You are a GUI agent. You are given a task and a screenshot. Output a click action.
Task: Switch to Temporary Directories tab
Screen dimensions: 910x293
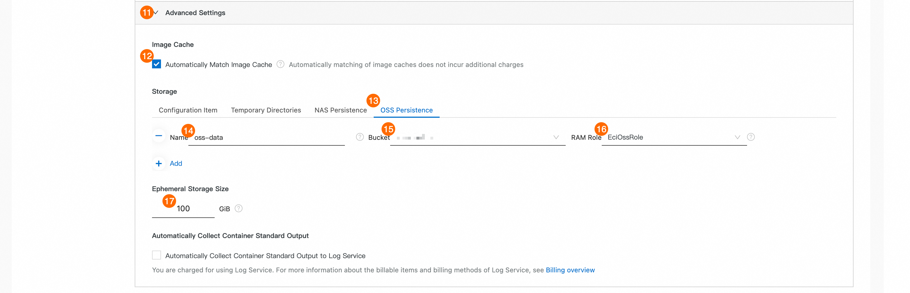(x=266, y=110)
